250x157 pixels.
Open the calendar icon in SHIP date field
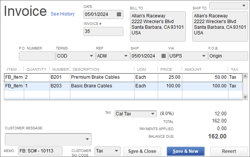point(163,56)
